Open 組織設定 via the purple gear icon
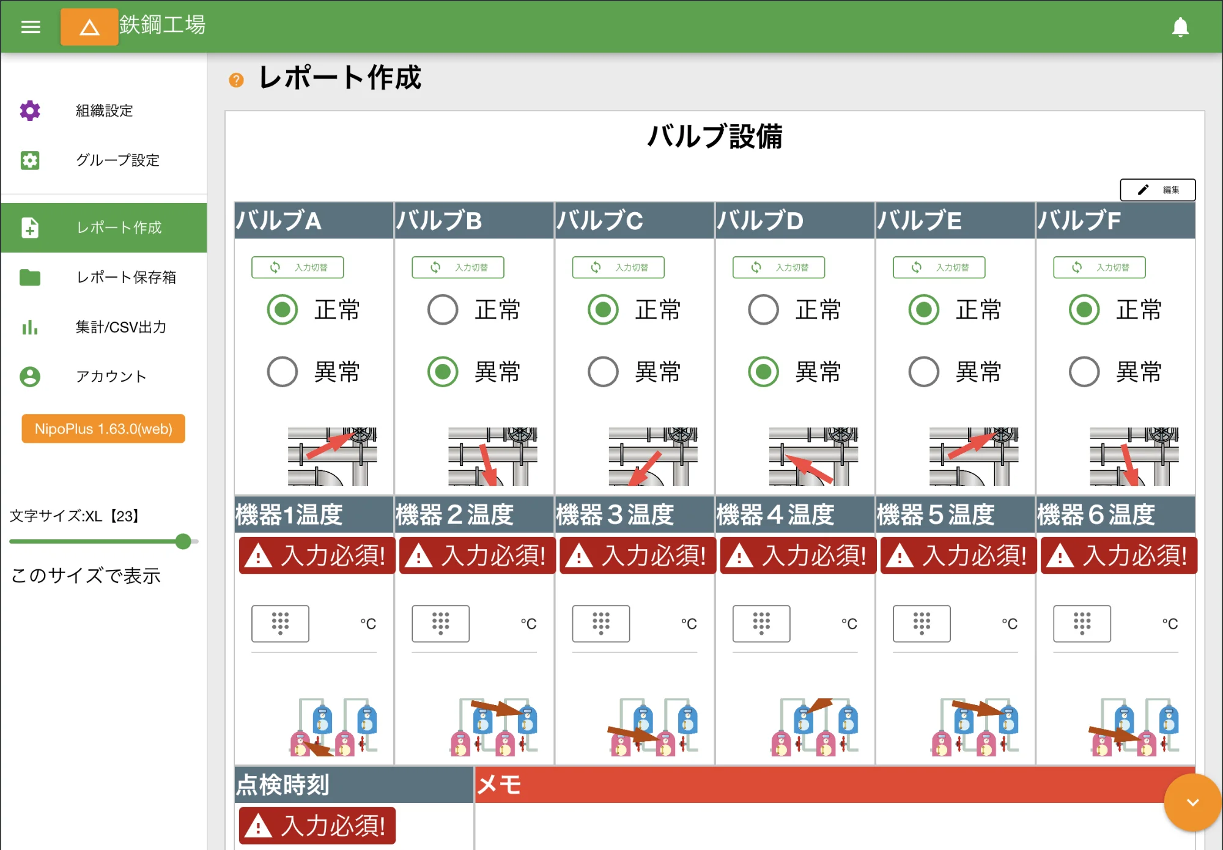The width and height of the screenshot is (1223, 850). point(31,111)
